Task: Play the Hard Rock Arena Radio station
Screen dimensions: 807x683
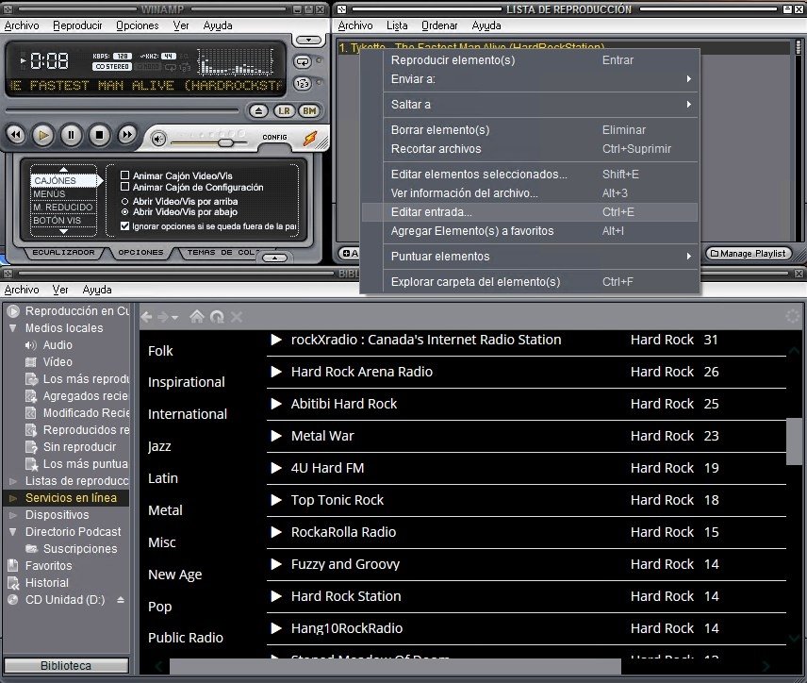Action: coord(276,372)
